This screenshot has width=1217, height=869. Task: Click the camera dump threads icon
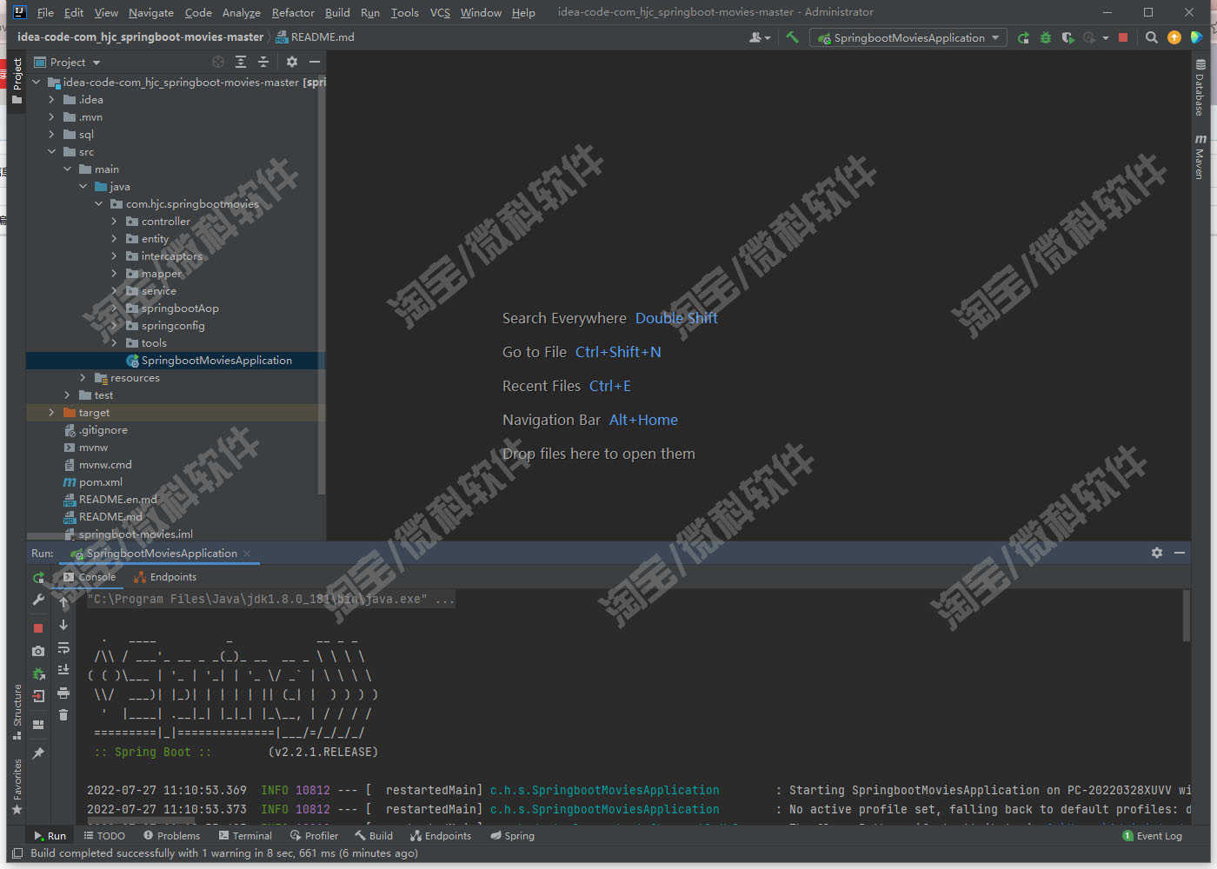click(38, 651)
